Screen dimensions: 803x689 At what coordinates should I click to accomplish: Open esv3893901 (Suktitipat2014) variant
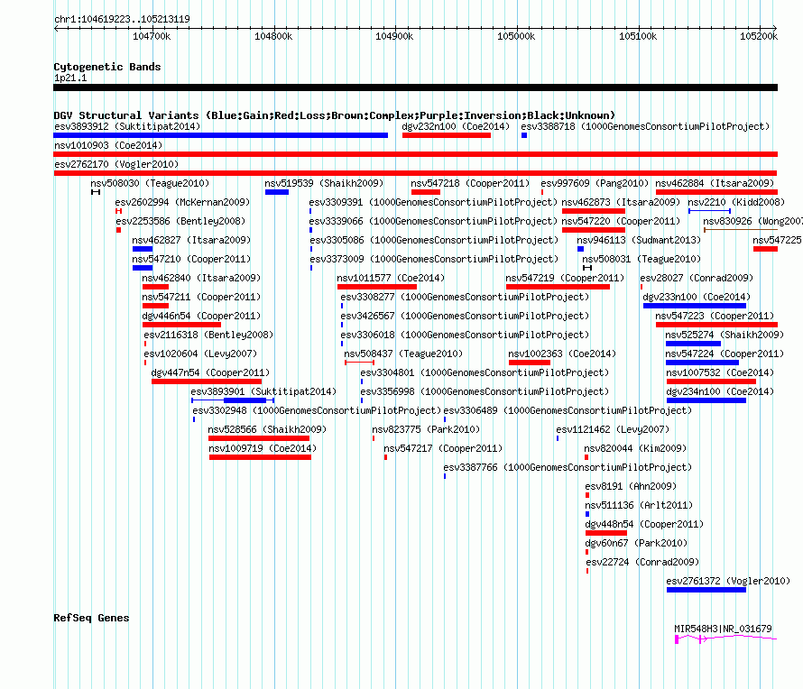pos(263,391)
